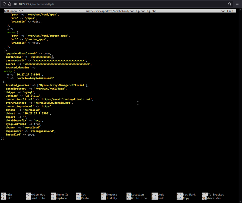Click the 'dbtableprefix' key
Viewport: 242px width, 203px height.
(x=16, y=120)
